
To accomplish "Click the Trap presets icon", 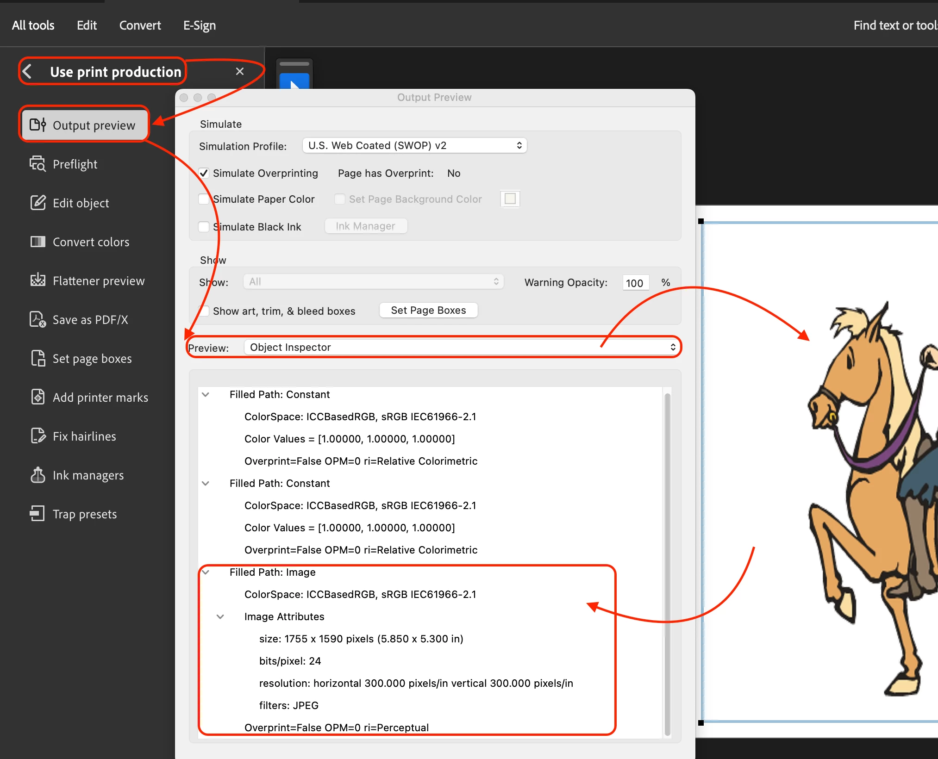I will [38, 514].
